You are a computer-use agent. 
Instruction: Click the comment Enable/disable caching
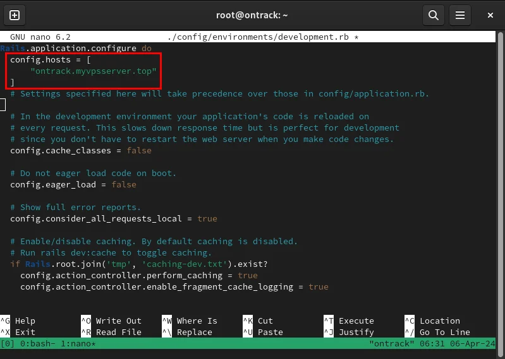click(x=154, y=242)
